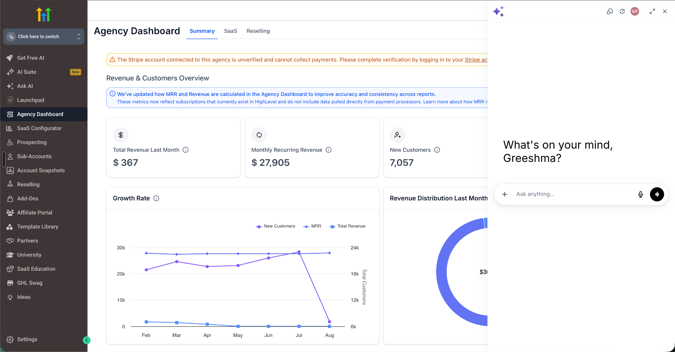Open chat history clock icon in AI panel
This screenshot has width=675, height=352.
pyautogui.click(x=622, y=12)
